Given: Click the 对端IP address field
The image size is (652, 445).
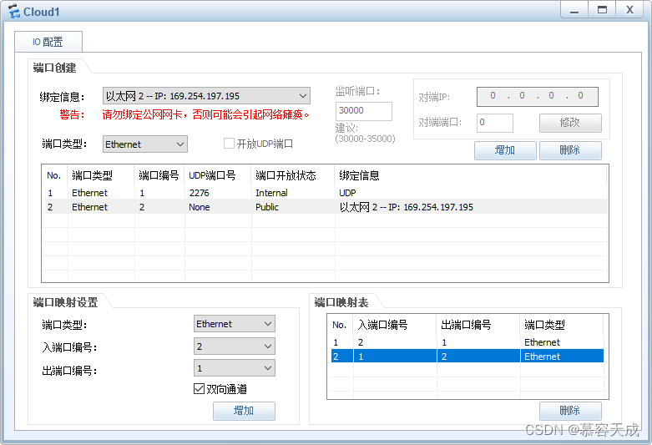Looking at the screenshot, I should (538, 97).
